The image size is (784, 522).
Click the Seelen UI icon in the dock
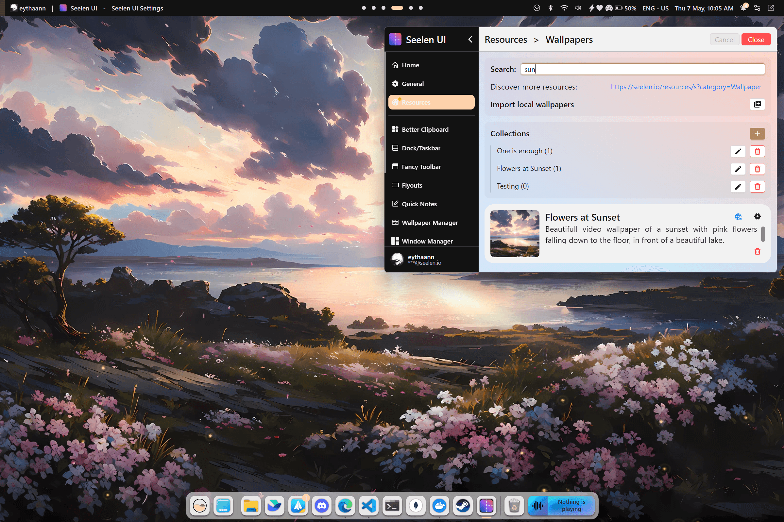(x=486, y=506)
